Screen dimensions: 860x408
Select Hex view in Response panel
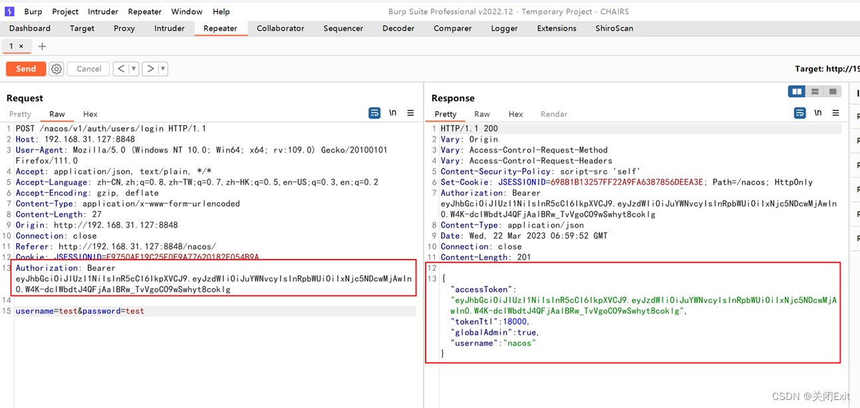click(515, 114)
